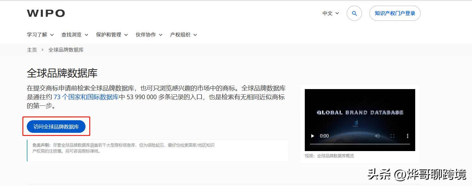Click the 全球品牌数据库 page heading

[62, 73]
